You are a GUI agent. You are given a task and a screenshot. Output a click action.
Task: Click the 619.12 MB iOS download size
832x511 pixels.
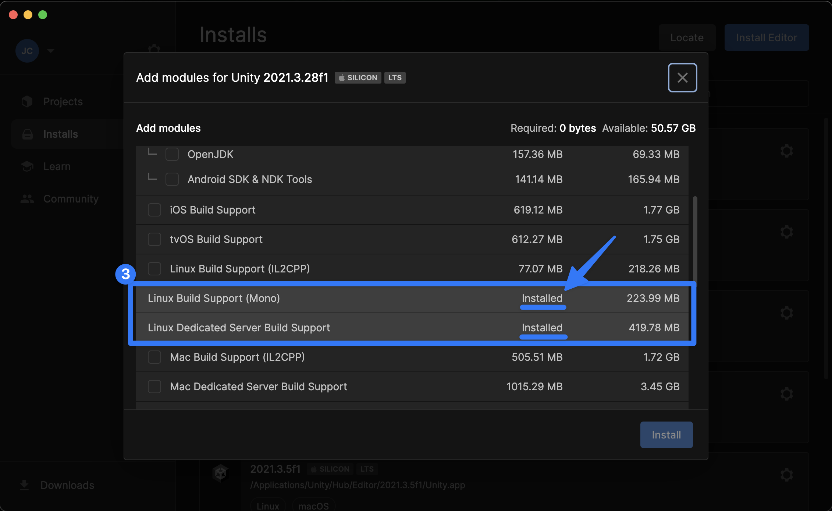pos(538,210)
